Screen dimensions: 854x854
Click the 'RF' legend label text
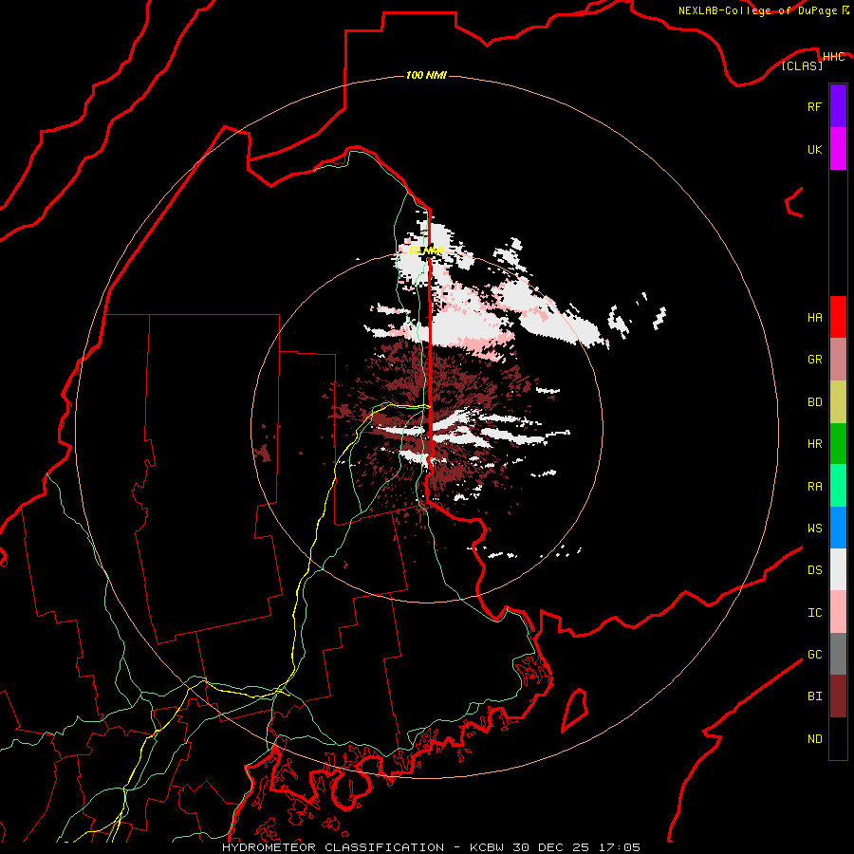click(x=814, y=106)
